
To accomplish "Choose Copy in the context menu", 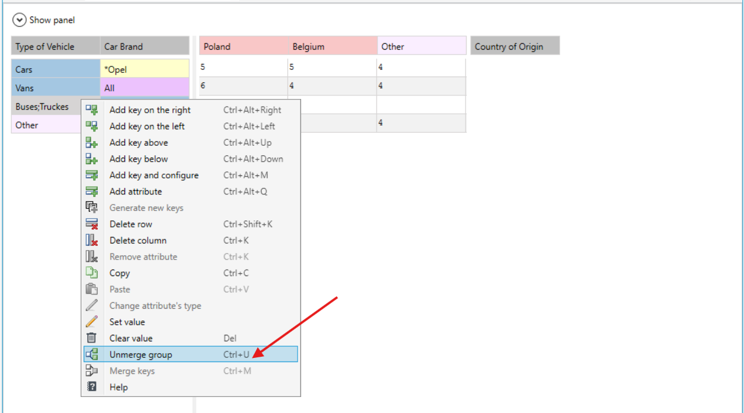I will pyautogui.click(x=190, y=273).
